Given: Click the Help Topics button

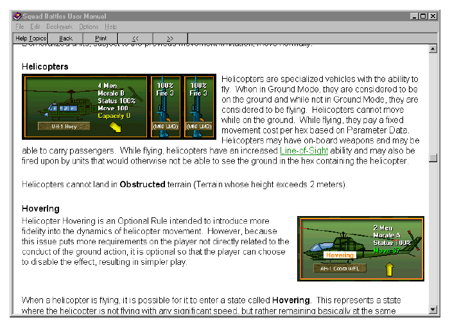Looking at the screenshot, I should [31, 38].
